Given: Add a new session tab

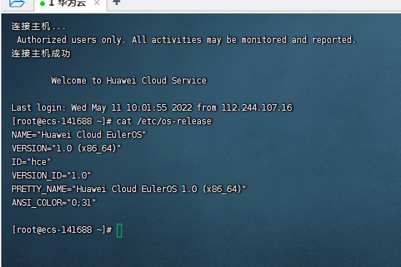Looking at the screenshot, I should (117, 2).
